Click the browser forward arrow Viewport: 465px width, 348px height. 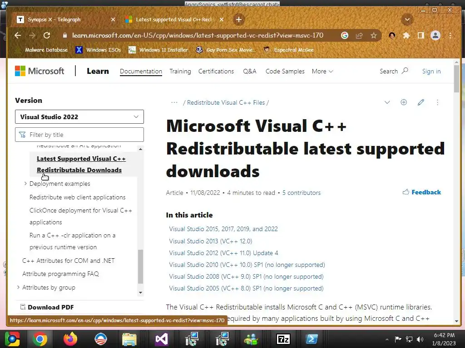[x=32, y=35]
